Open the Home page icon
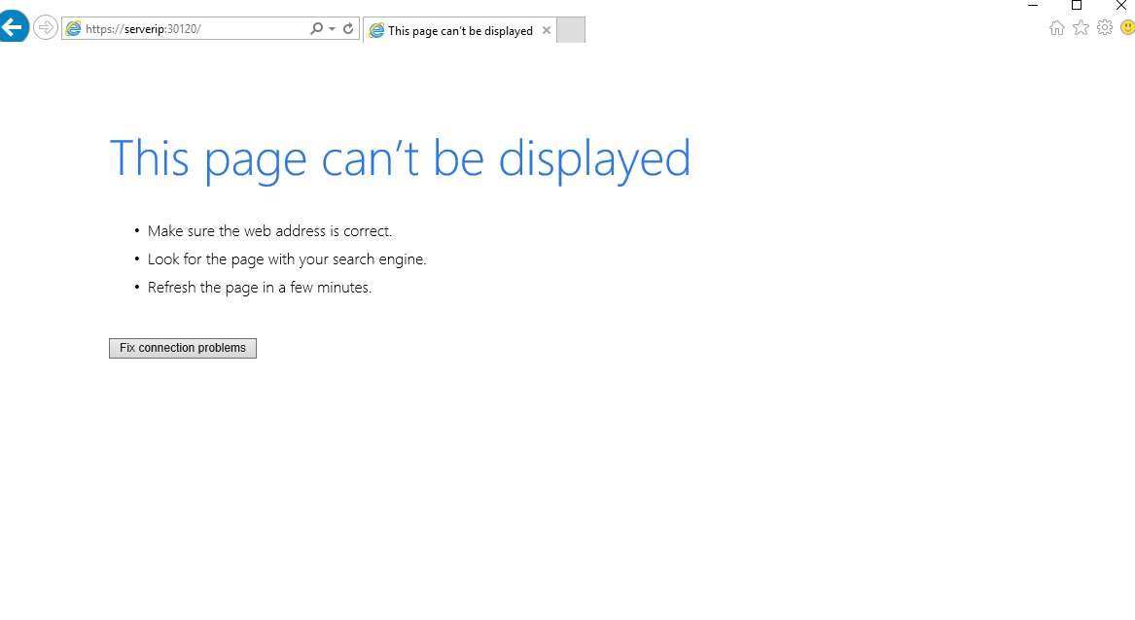 point(1057,28)
